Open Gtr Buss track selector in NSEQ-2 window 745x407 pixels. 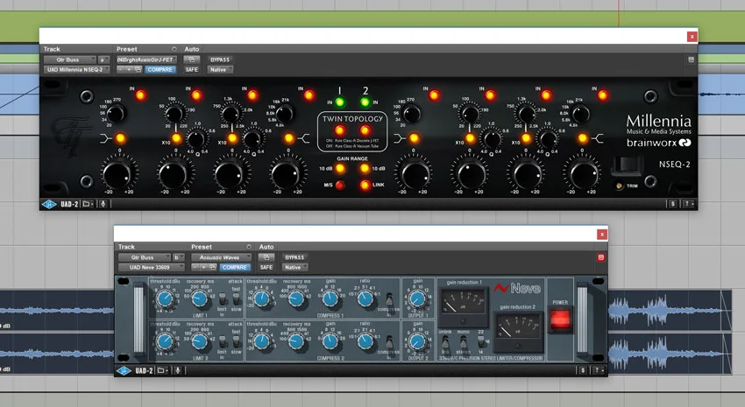[x=70, y=60]
